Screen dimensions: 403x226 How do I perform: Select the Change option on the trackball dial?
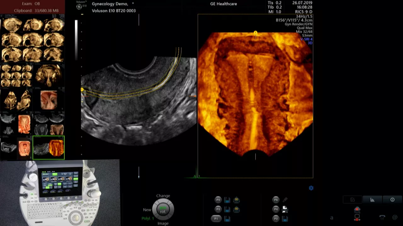[x=163, y=196]
